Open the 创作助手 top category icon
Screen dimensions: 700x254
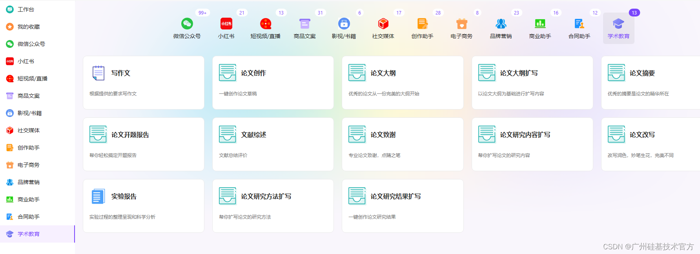[423, 24]
